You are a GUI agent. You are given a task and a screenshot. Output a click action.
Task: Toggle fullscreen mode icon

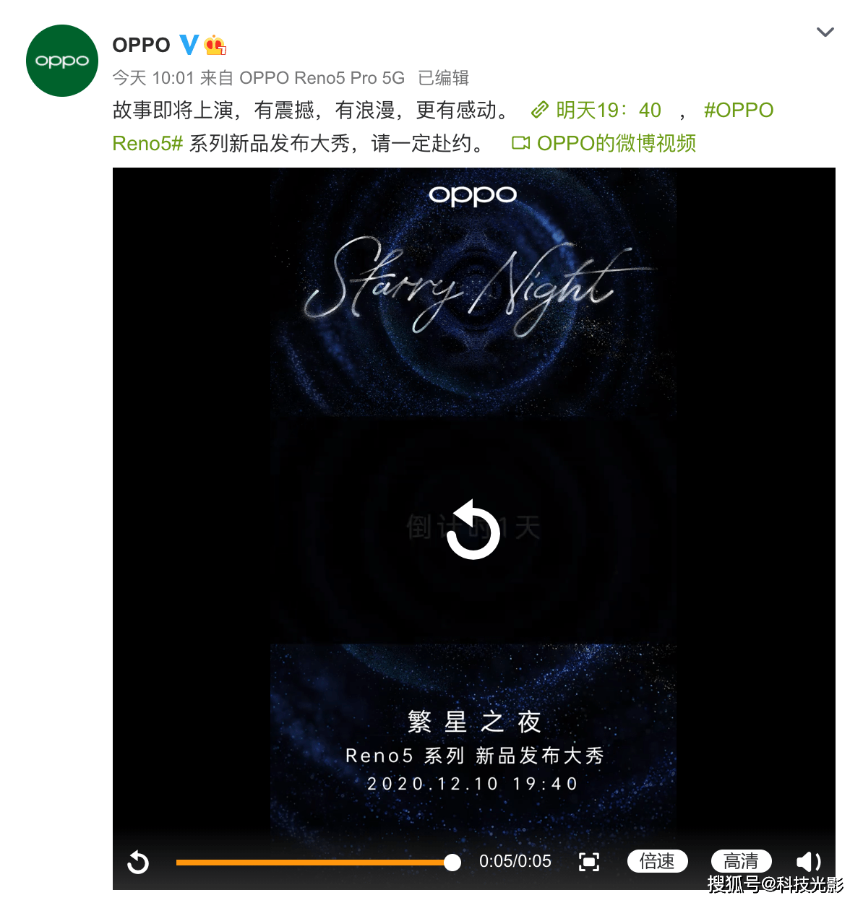tap(589, 862)
